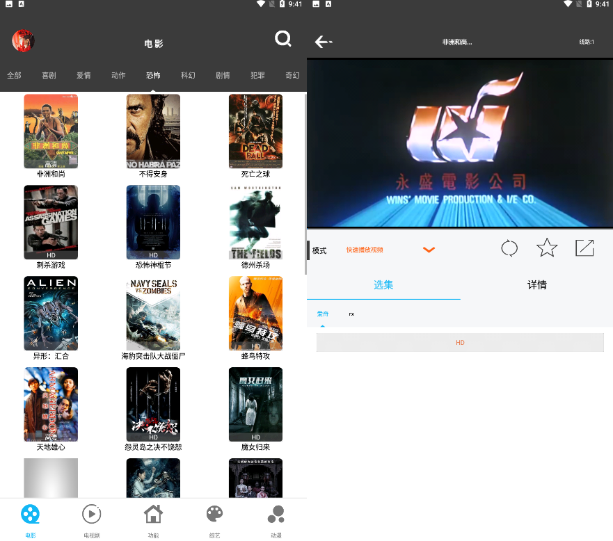Choose the rx playback source
The height and width of the screenshot is (541, 613).
(351, 314)
